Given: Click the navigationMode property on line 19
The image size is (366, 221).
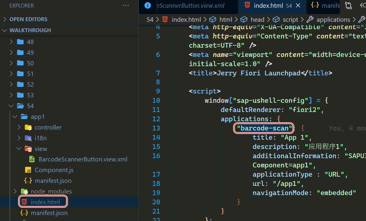Looking at the screenshot, I should point(280,193).
